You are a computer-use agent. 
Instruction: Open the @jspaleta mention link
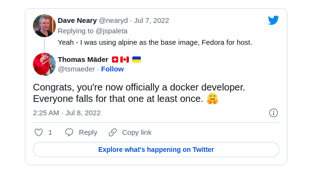(111, 31)
